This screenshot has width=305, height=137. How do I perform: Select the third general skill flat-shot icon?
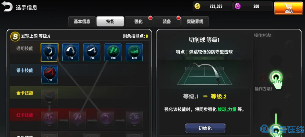pyautogui.click(x=92, y=52)
